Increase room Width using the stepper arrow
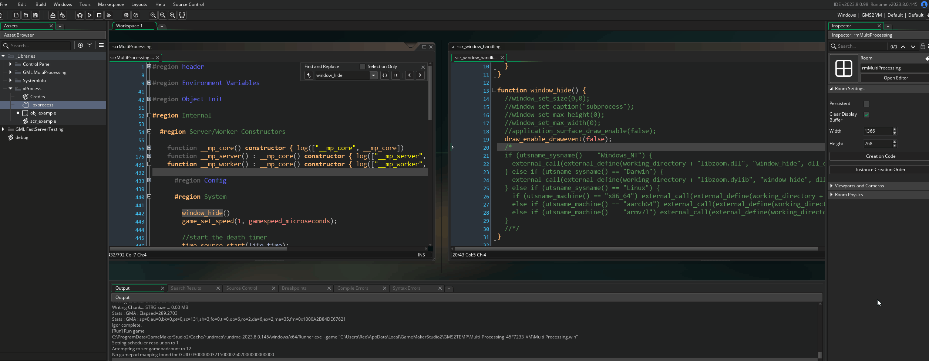The height and width of the screenshot is (361, 929). click(895, 129)
